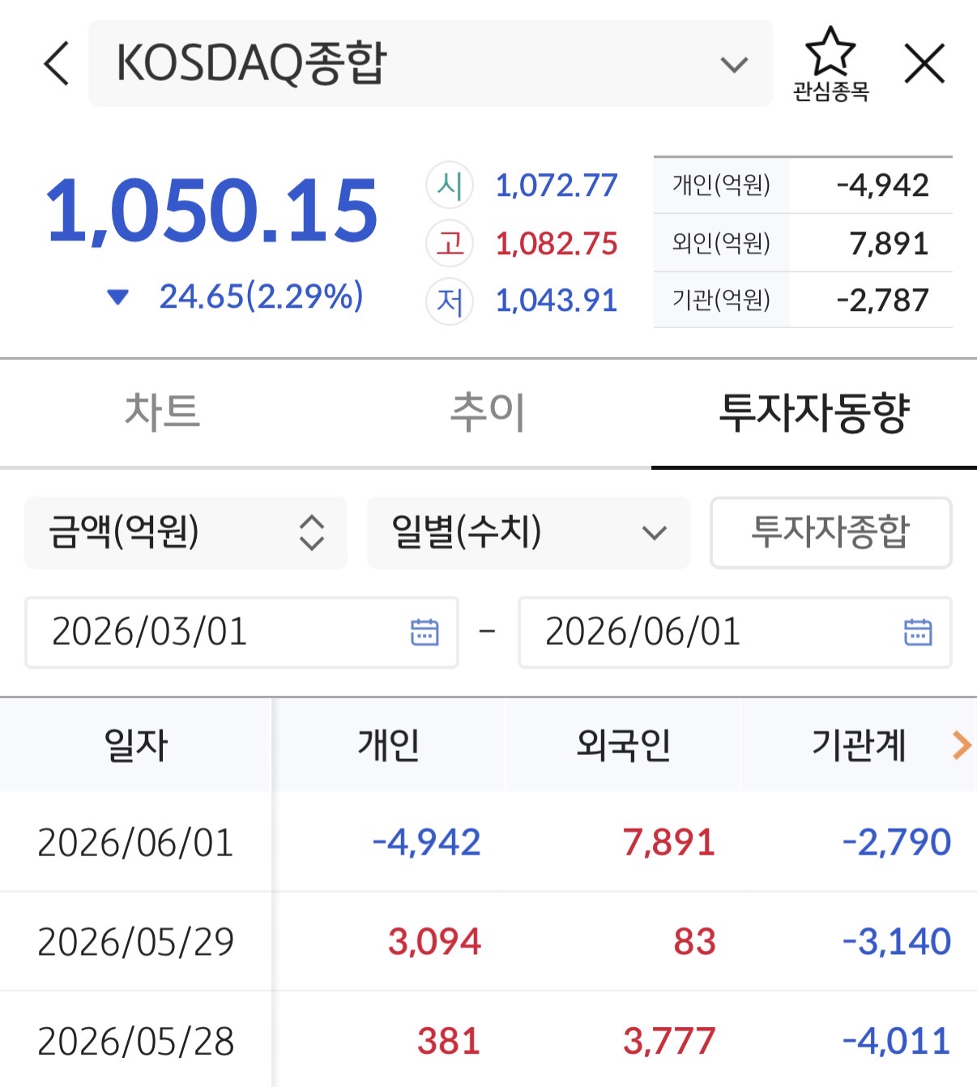Click the 381 individual value
Screen dimensions: 977x1087
point(449,1041)
